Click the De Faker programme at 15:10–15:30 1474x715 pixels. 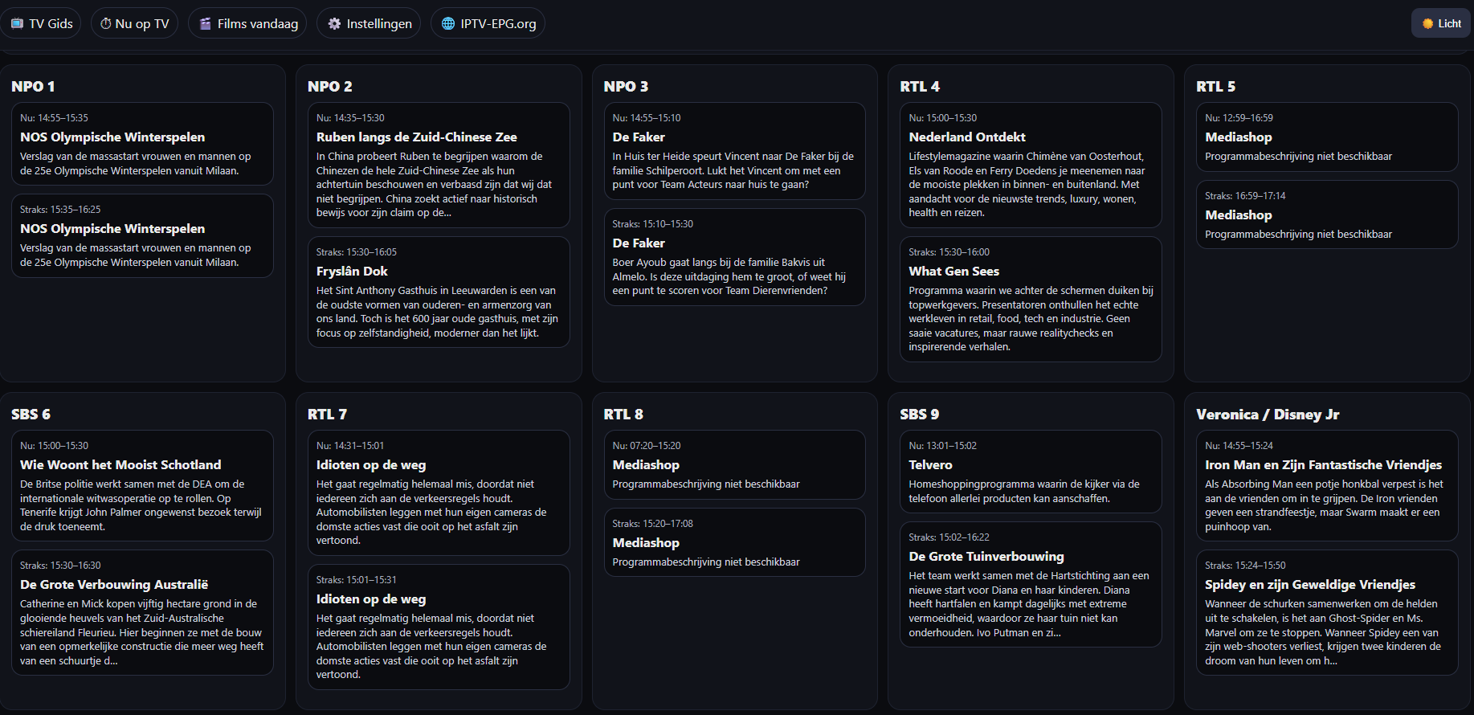tap(734, 257)
